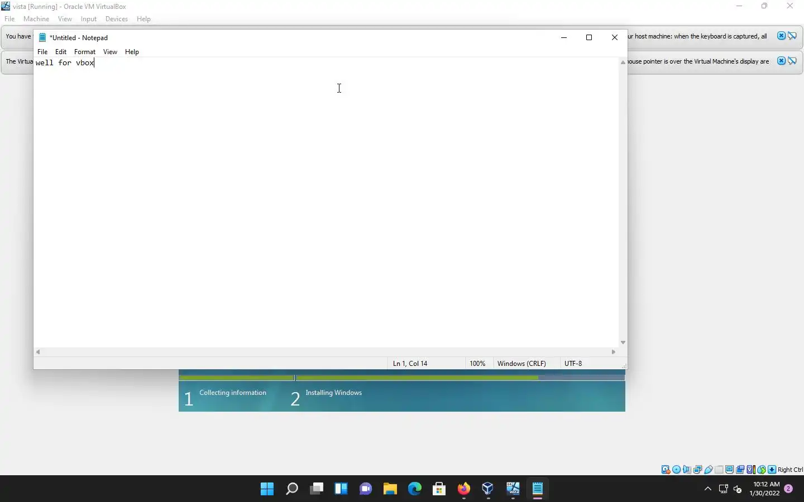Open the notification count badge
The image size is (804, 502).
(x=788, y=489)
